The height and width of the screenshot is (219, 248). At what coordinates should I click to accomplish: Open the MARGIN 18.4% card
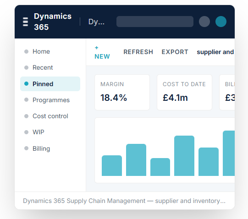click(122, 93)
